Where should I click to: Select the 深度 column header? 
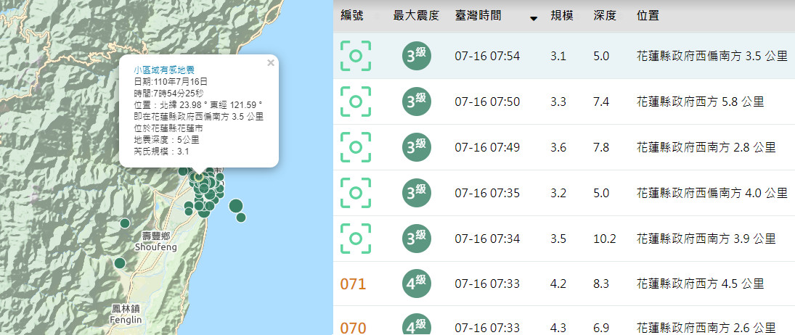[605, 15]
